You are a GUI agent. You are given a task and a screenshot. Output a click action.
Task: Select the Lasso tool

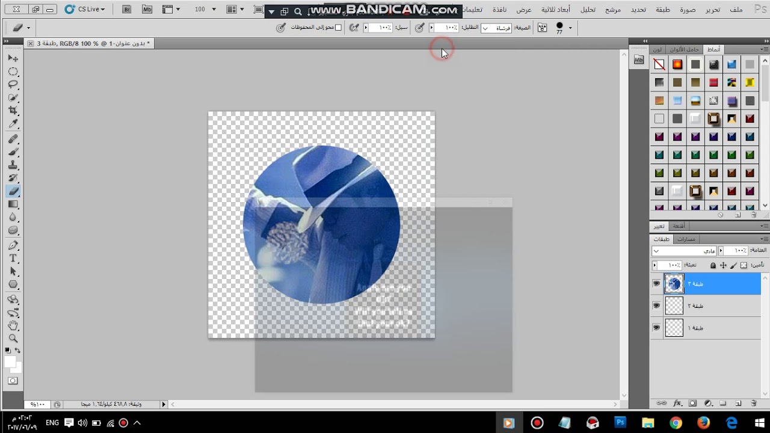13,84
